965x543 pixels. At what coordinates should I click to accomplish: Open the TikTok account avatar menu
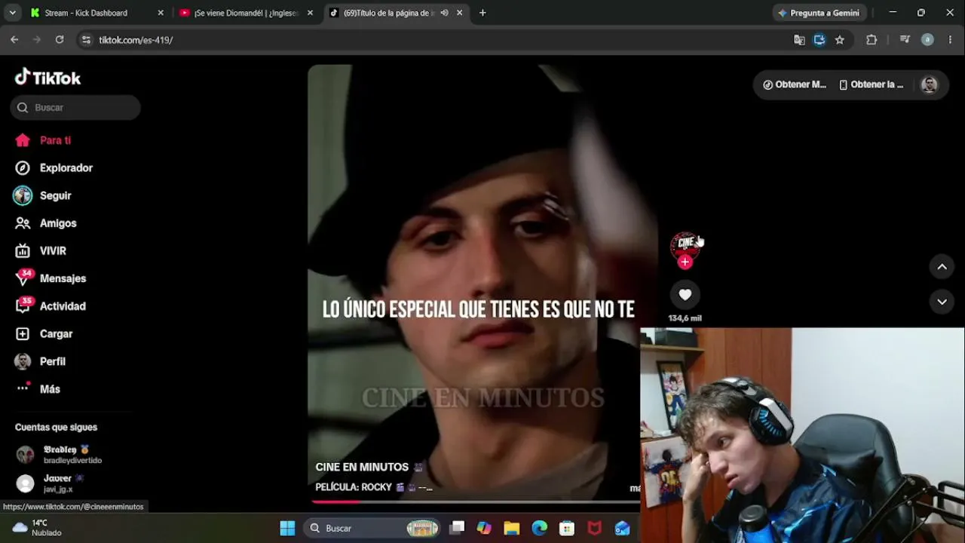pyautogui.click(x=929, y=84)
